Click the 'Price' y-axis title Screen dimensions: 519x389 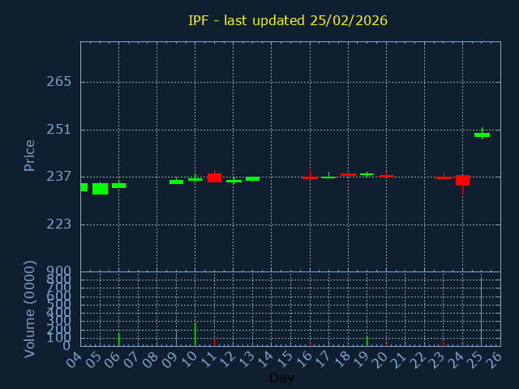tap(30, 155)
